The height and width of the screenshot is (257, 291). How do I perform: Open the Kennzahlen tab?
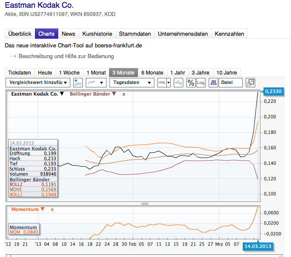click(229, 34)
